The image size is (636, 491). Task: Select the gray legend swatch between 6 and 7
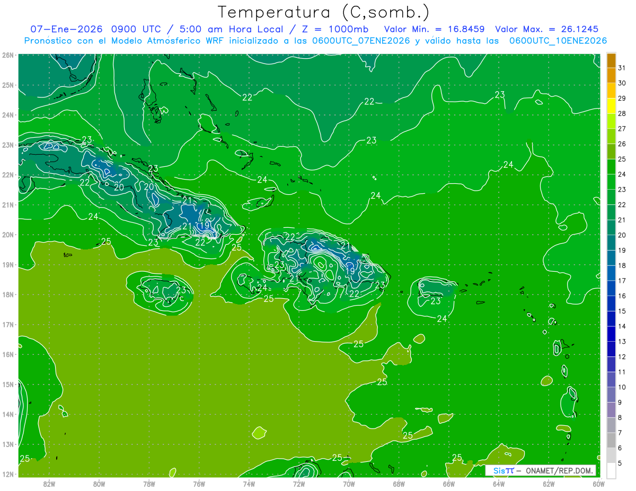tap(611, 440)
